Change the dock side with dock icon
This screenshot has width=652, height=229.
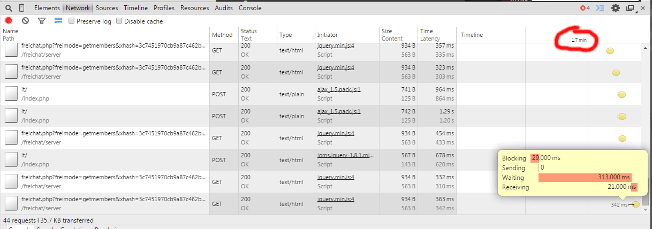coord(630,8)
